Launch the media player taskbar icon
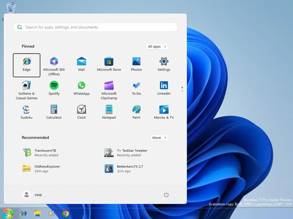 52,213
